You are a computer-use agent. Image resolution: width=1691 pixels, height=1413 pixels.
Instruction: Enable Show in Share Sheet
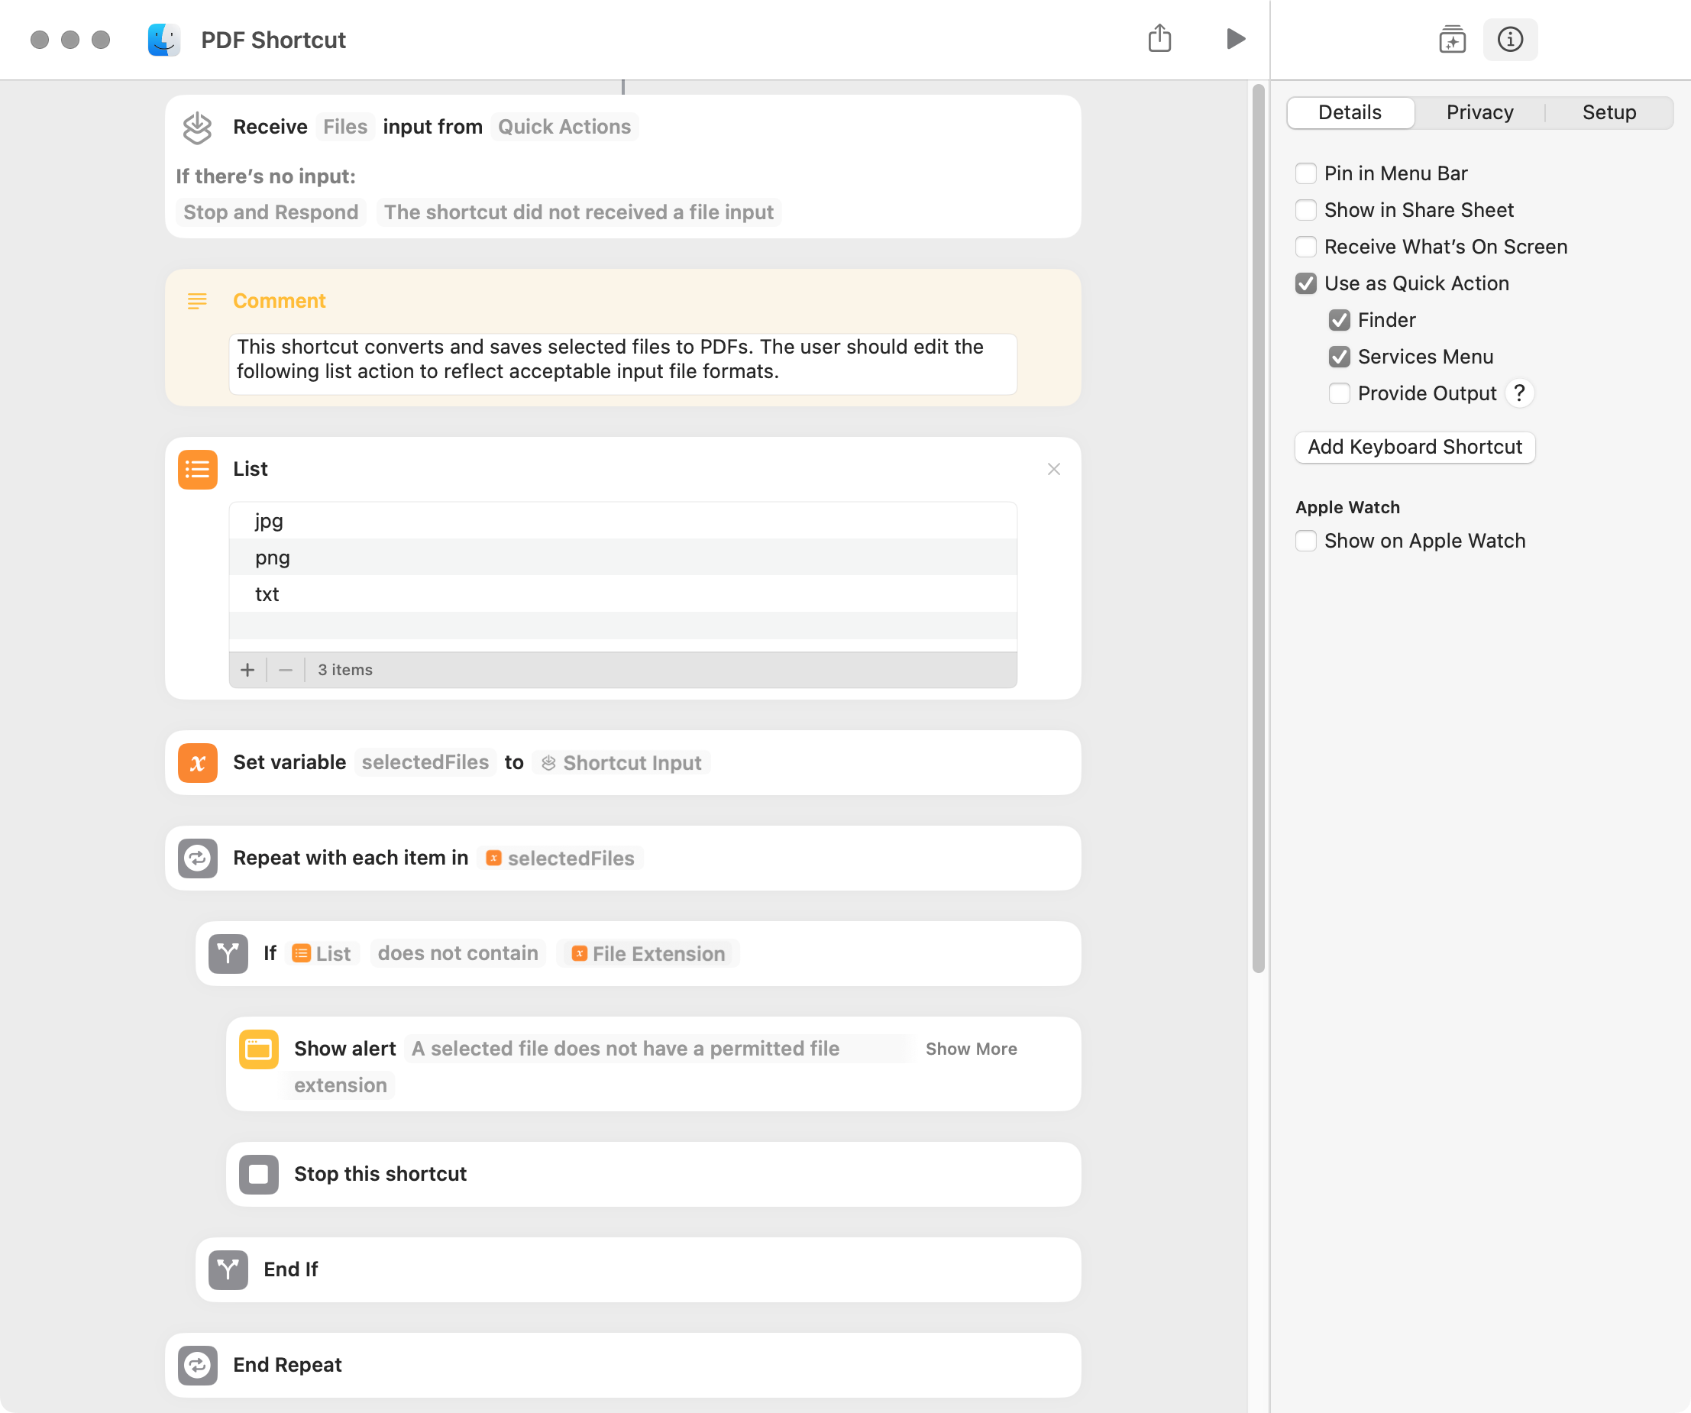[1305, 210]
